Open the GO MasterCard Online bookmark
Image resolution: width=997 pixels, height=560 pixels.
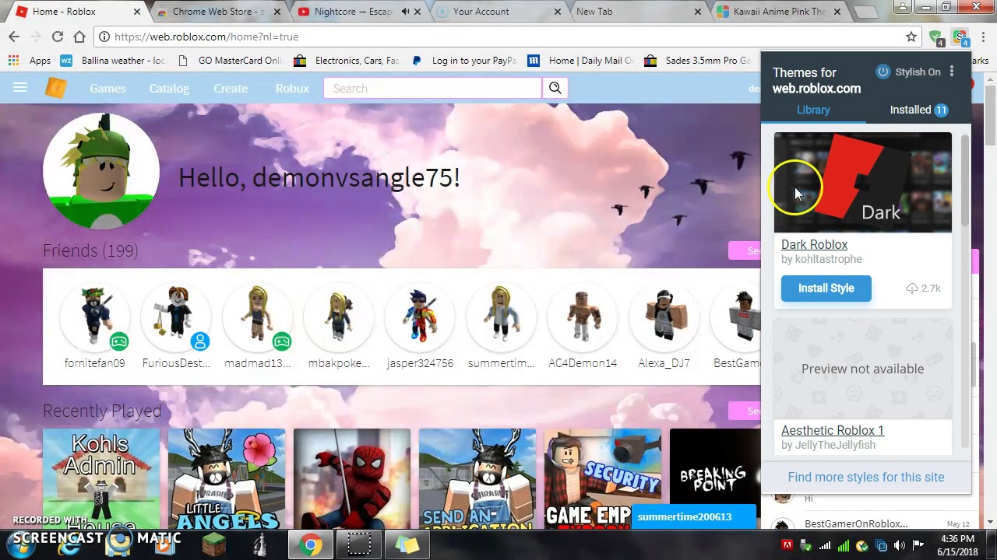click(231, 60)
